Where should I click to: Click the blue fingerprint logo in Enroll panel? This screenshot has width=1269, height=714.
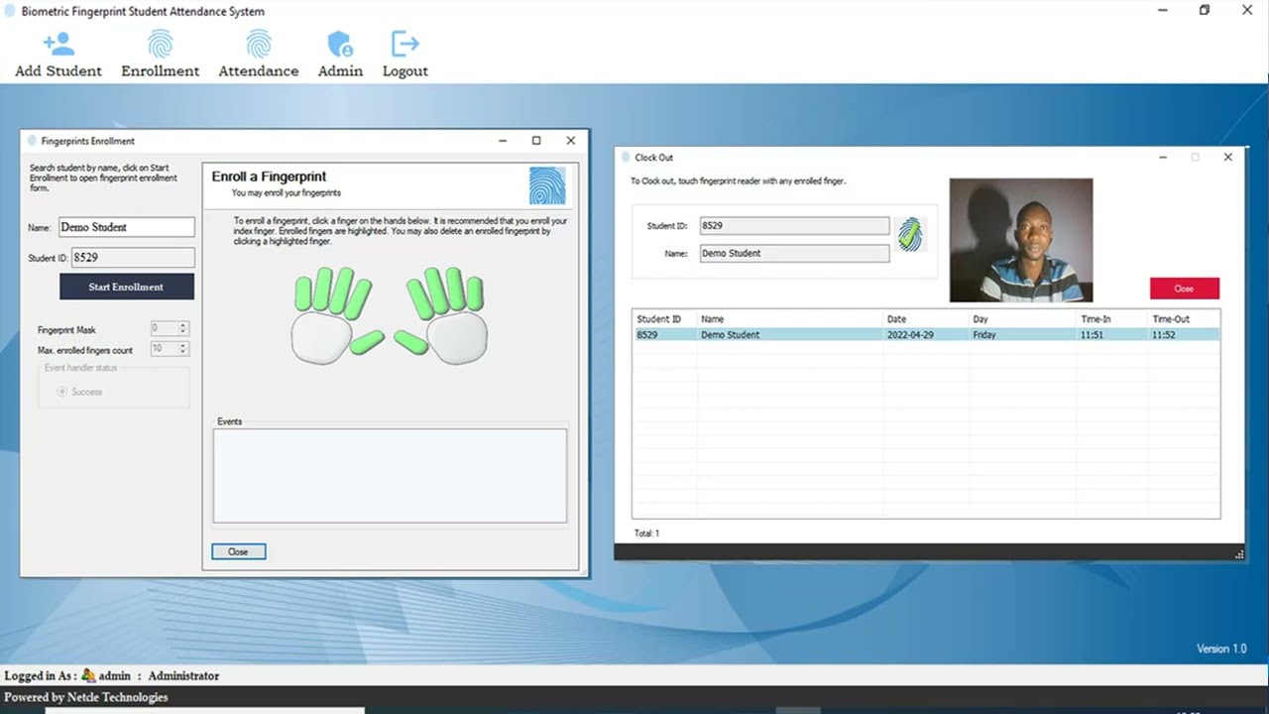tap(547, 185)
